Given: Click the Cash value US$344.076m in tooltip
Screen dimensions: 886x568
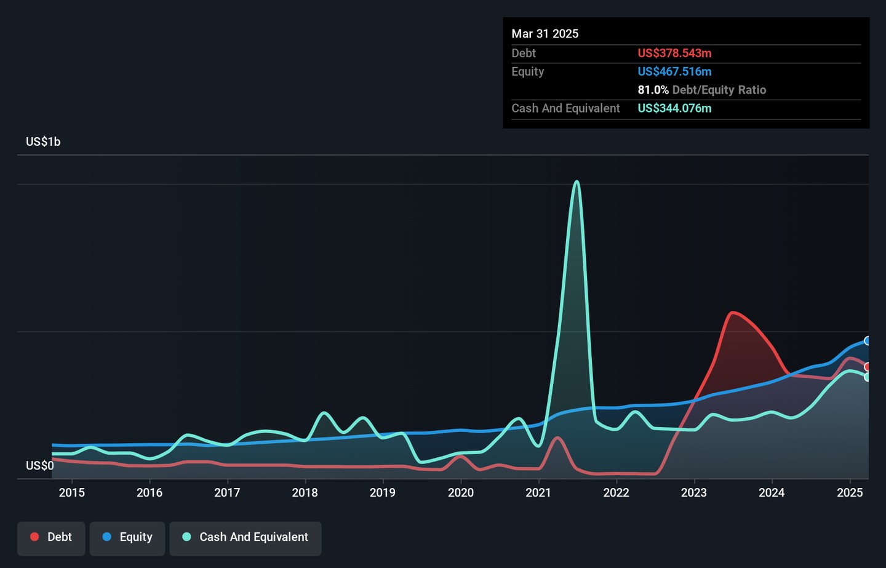Looking at the screenshot, I should click(674, 108).
